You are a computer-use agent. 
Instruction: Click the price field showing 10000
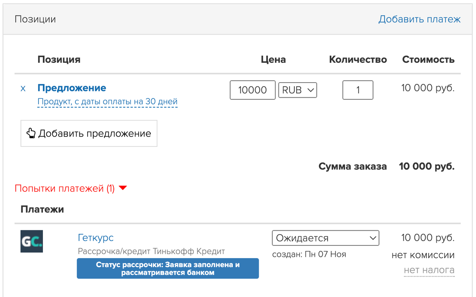(253, 90)
